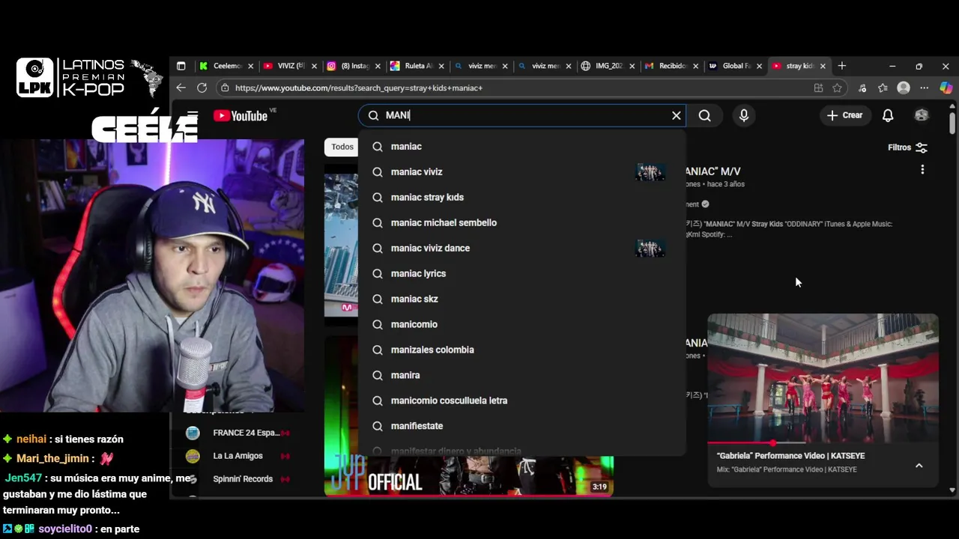The image size is (959, 539).
Task: Open the favorites list icon
Action: [883, 88]
